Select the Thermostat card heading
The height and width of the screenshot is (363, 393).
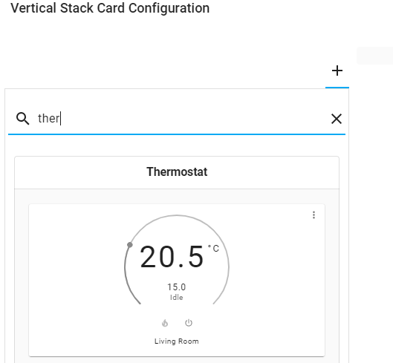[177, 172]
